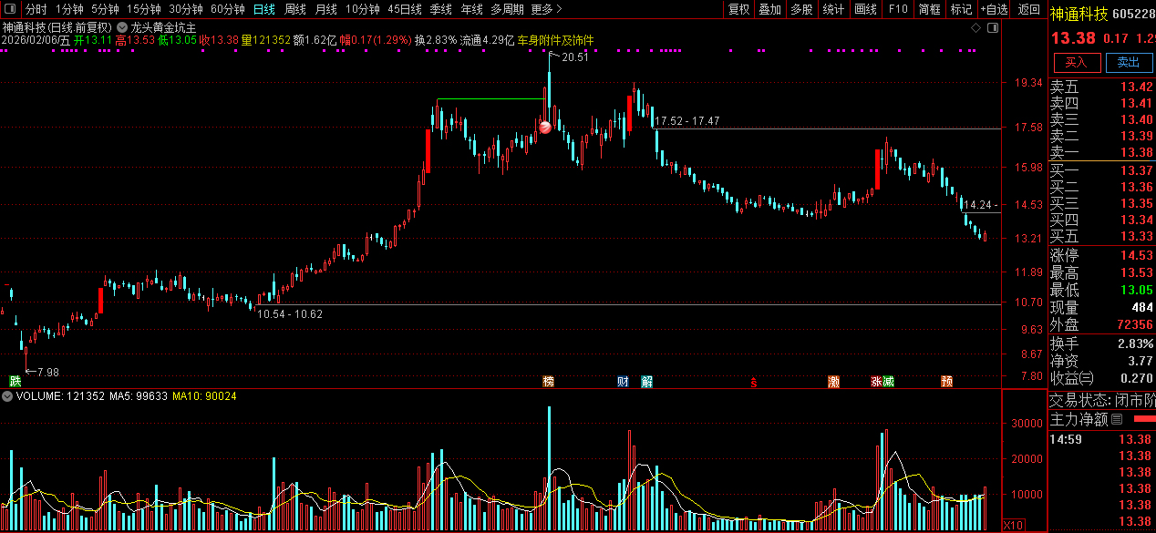
Task: Click the 激 marker icon
Action: (833, 381)
